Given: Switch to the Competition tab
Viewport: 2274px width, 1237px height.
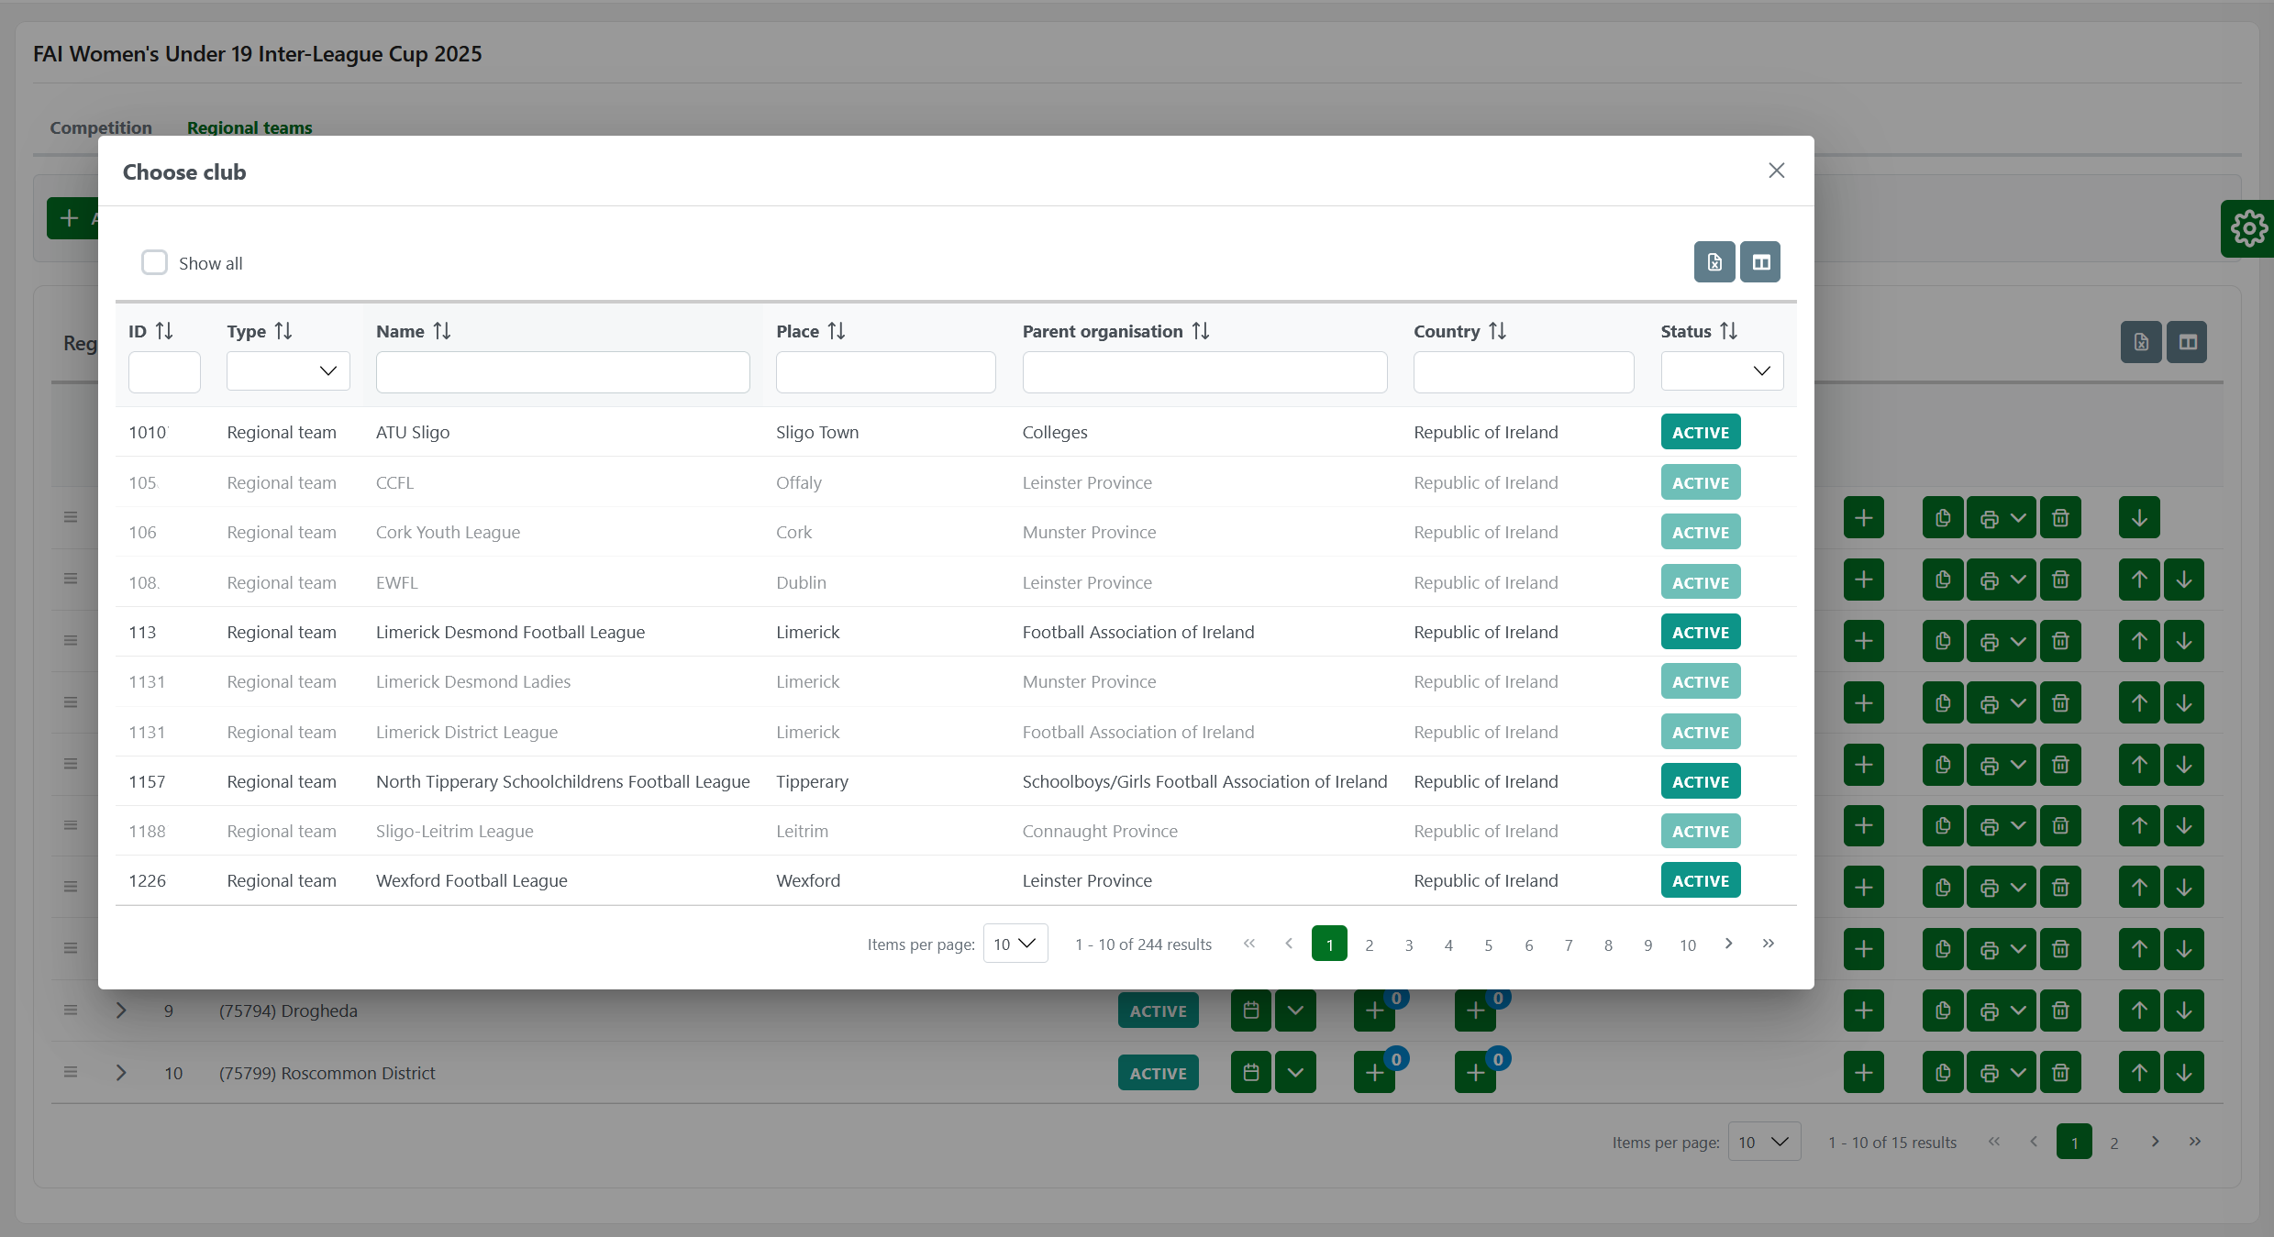Looking at the screenshot, I should pyautogui.click(x=101, y=127).
